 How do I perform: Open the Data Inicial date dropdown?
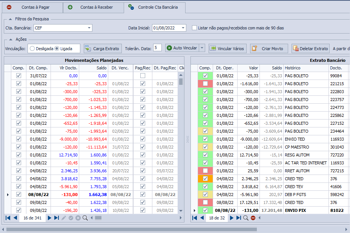click(x=183, y=28)
